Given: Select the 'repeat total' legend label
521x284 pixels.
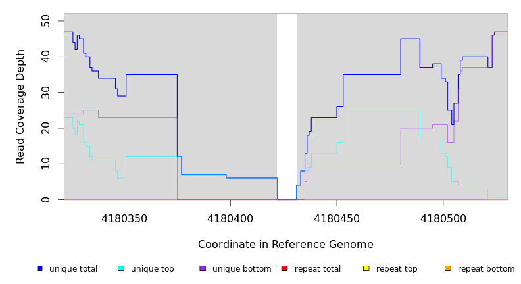Looking at the screenshot, I should point(318,269).
